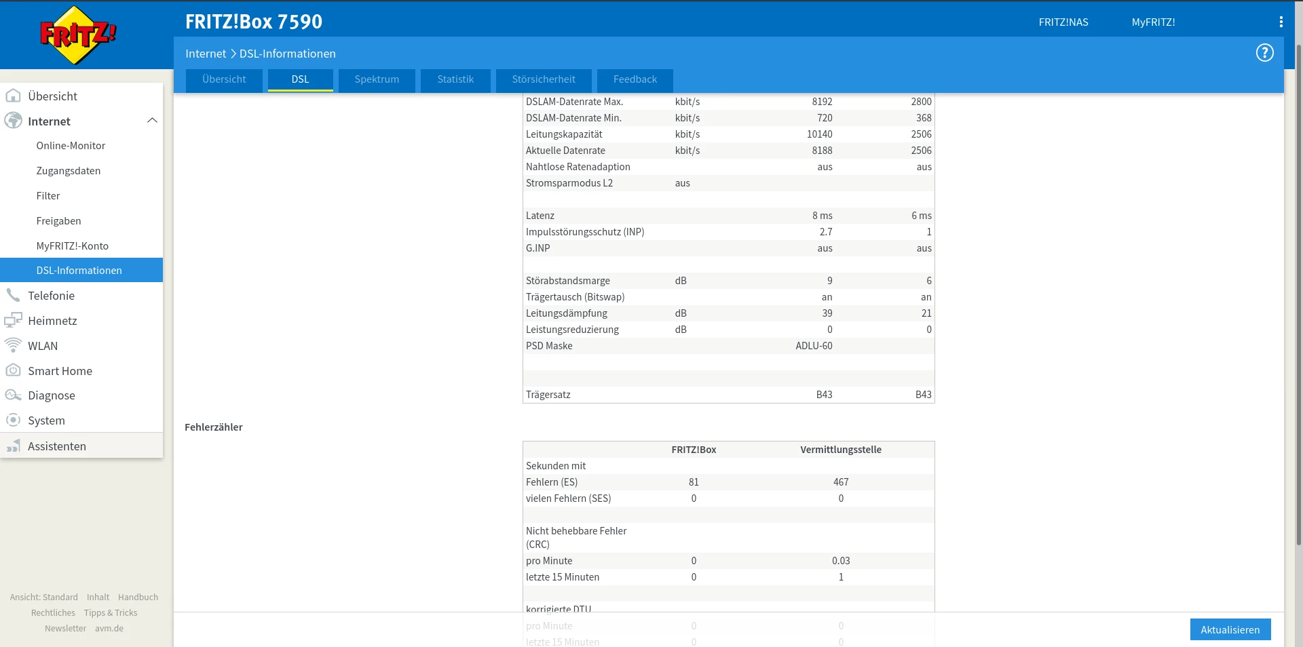1303x647 pixels.
Task: Select Online-Monitor in the sidebar
Action: 71,146
